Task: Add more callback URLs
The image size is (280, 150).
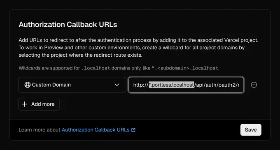Action: point(39,104)
